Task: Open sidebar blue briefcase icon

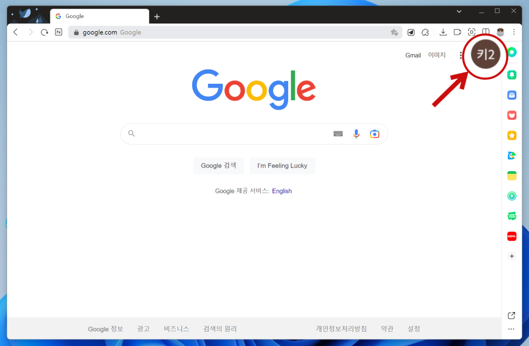Action: coord(512,95)
